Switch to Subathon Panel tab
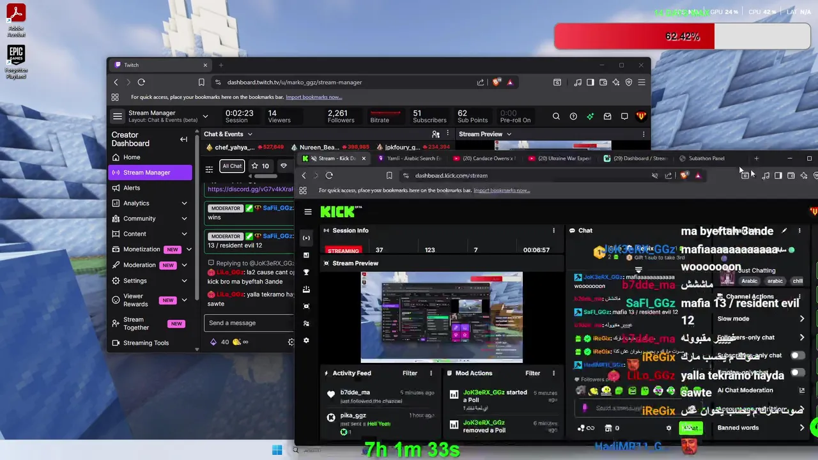Image resolution: width=818 pixels, height=460 pixels. pos(706,158)
